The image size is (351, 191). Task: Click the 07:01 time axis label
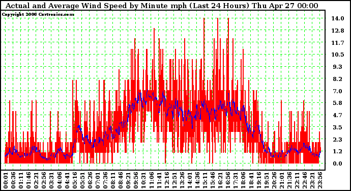(97, 180)
